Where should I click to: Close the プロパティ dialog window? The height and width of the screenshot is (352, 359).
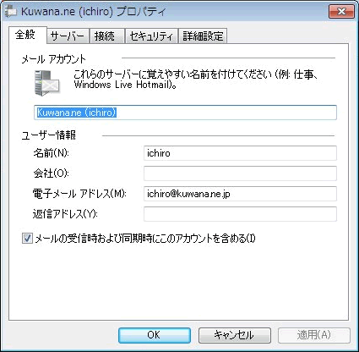point(341,12)
